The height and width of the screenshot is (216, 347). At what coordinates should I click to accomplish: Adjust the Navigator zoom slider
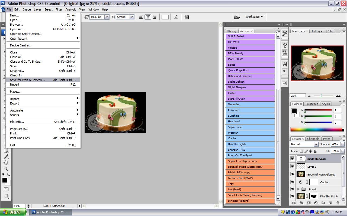[x=321, y=96]
